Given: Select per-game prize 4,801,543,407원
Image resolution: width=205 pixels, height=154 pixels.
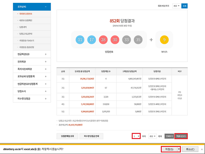Looking at the screenshot, I should coord(135,79).
